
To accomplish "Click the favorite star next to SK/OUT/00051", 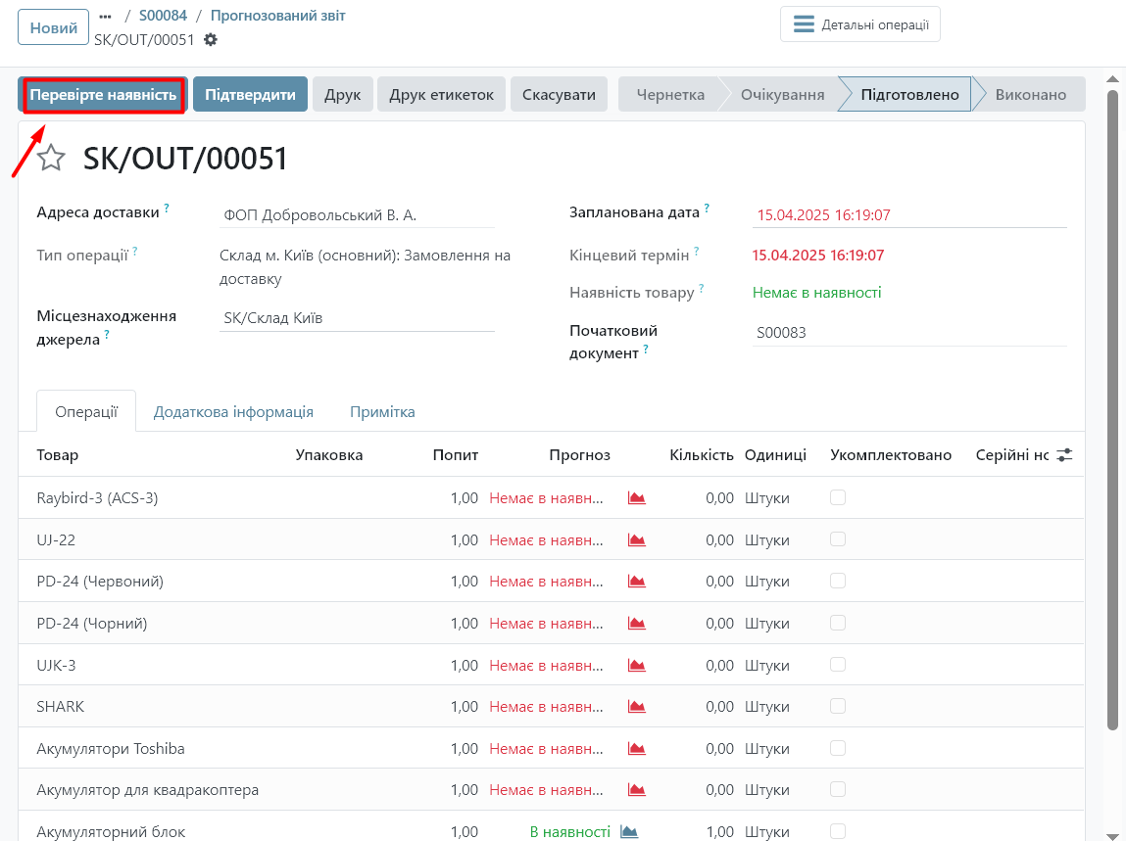I will click(x=51, y=159).
